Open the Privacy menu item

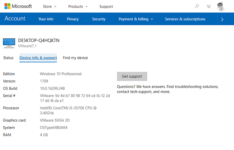[x=73, y=19]
